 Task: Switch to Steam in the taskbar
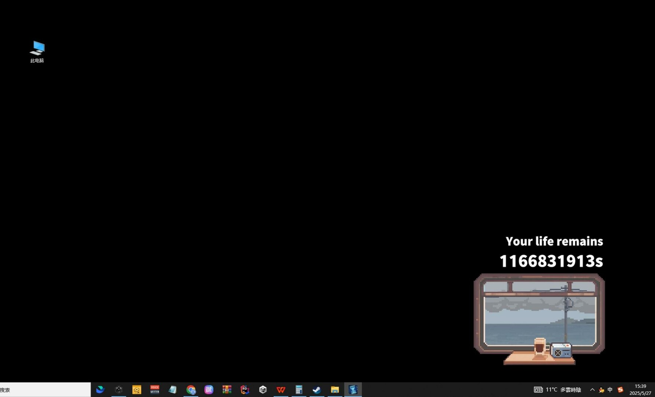click(x=317, y=390)
